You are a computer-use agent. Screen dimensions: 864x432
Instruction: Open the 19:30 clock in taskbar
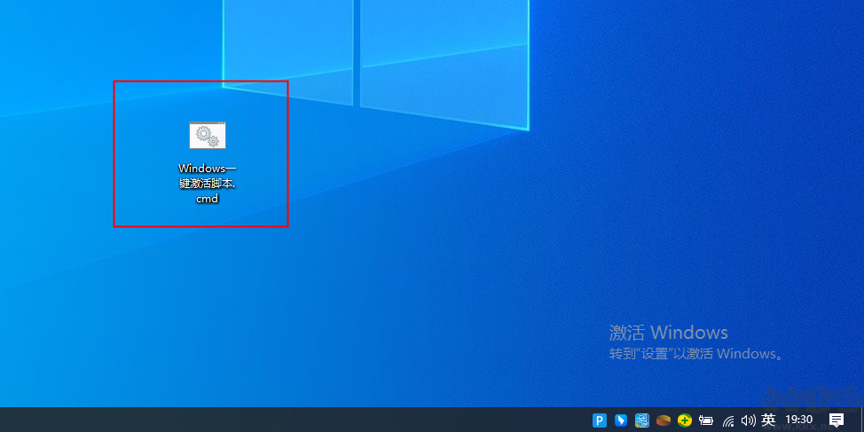click(x=799, y=420)
